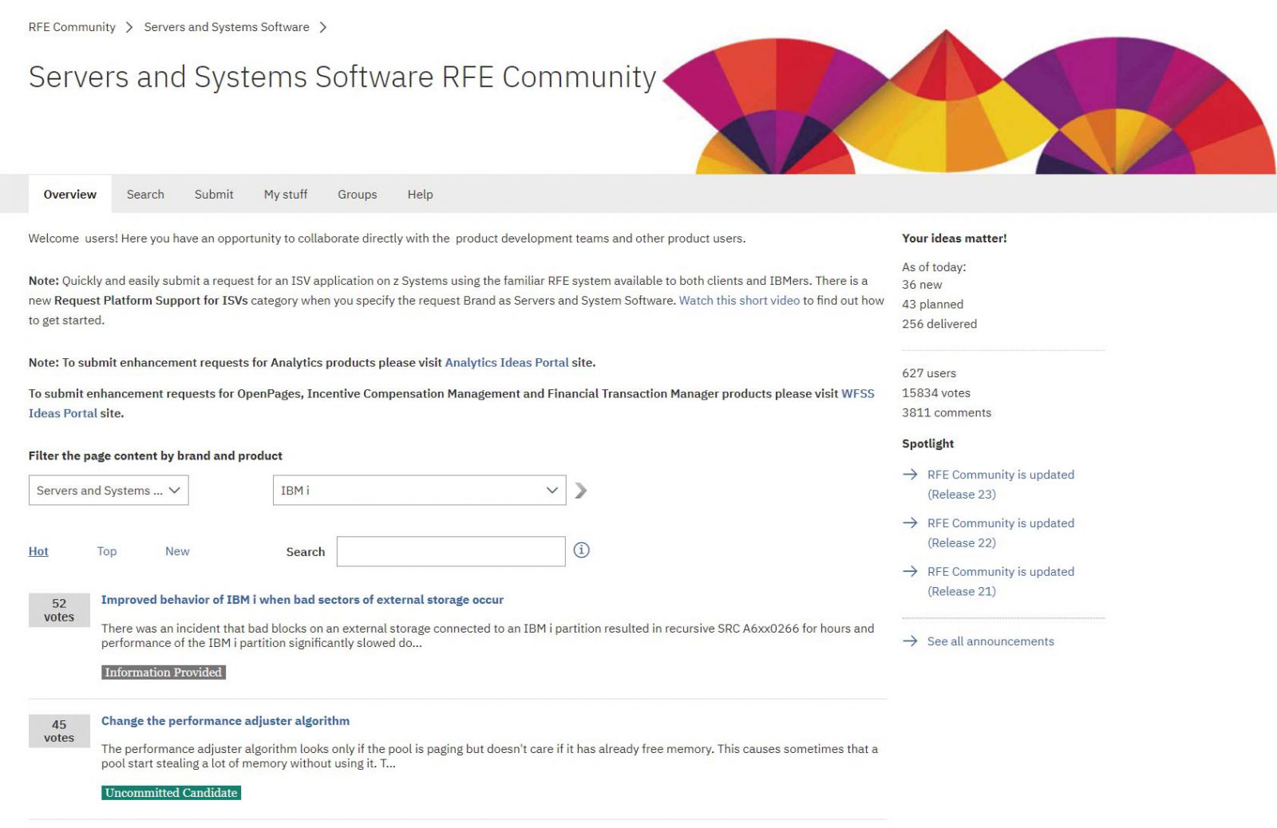Open the Submit tab
The image size is (1277, 828).
coord(214,195)
